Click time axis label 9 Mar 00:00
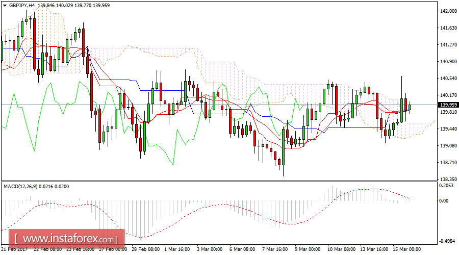 tap(308, 249)
